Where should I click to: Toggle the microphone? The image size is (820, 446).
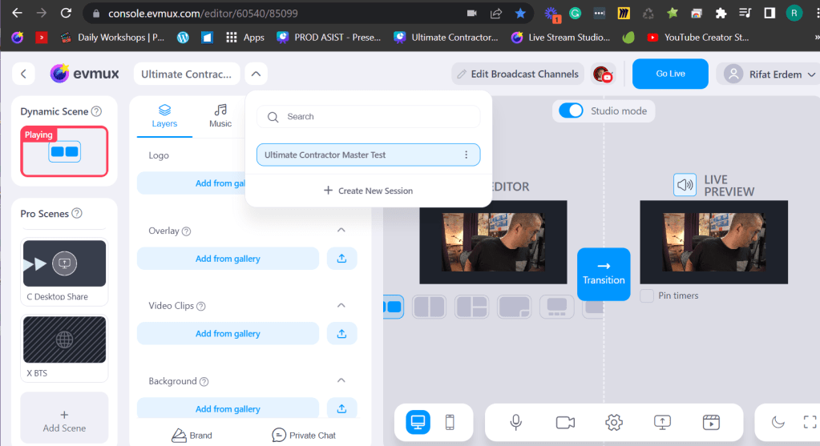(x=515, y=422)
